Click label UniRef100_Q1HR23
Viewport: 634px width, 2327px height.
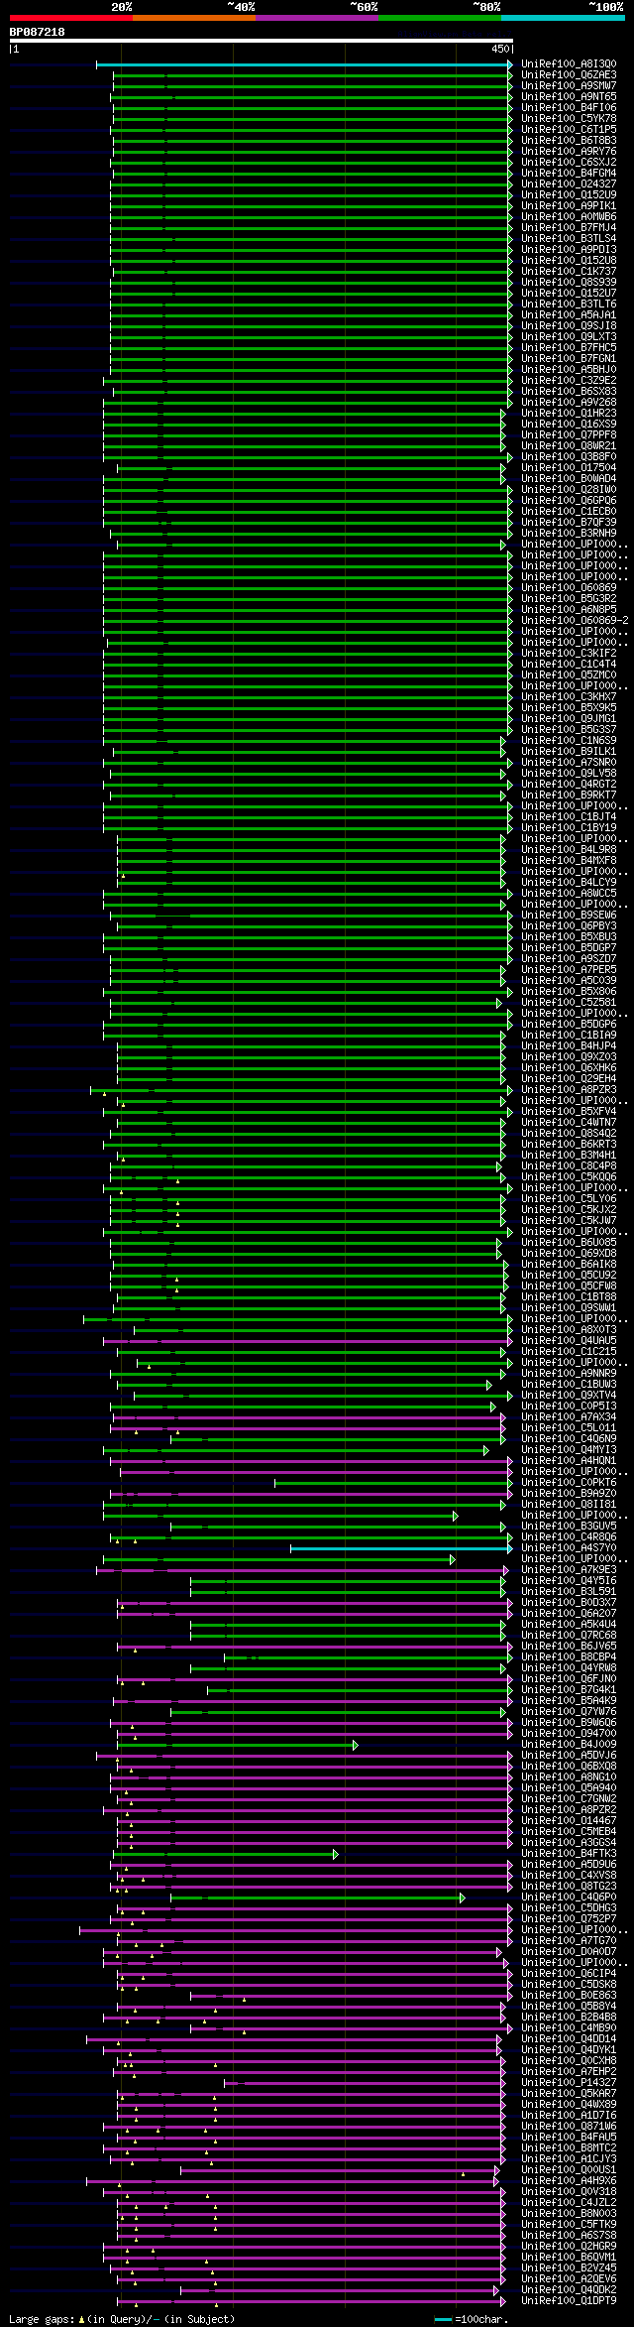569,414
